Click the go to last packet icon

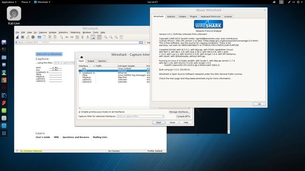pos(88,37)
